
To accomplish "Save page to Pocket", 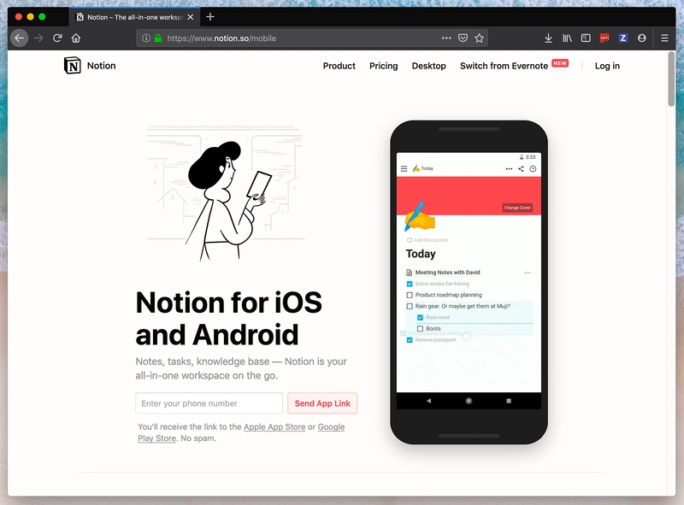I will coord(463,38).
